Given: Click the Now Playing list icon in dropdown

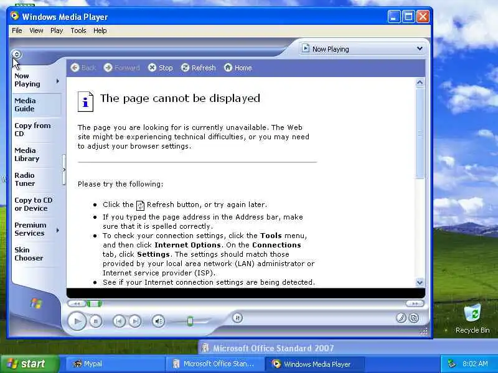Looking at the screenshot, I should pos(306,48).
